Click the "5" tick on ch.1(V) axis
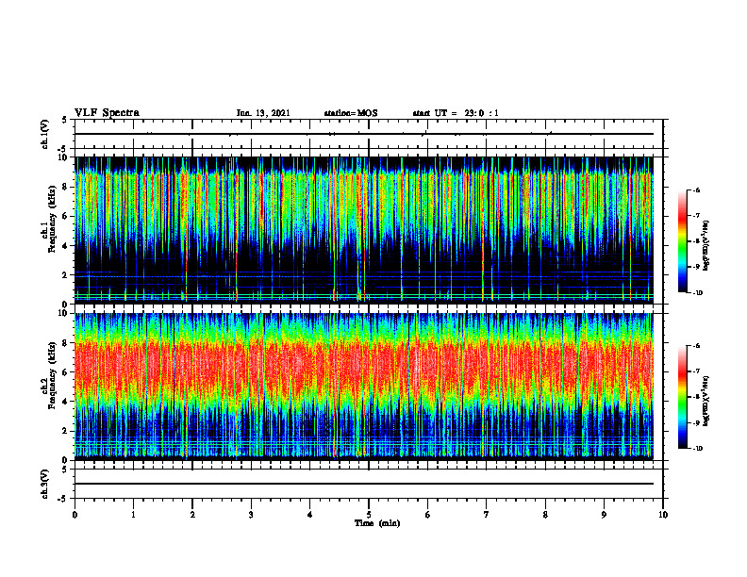The height and width of the screenshot is (577, 747). tap(65, 120)
